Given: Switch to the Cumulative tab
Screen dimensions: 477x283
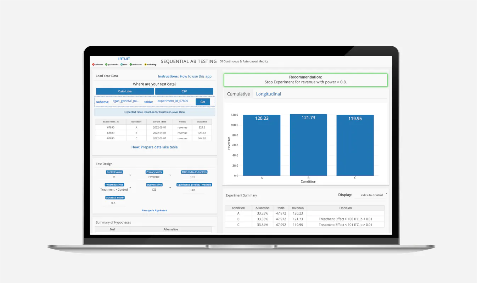Looking at the screenshot, I should coord(238,94).
